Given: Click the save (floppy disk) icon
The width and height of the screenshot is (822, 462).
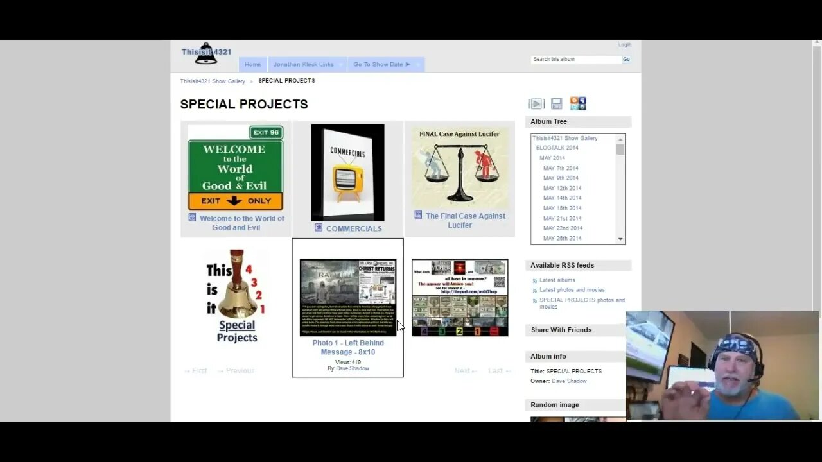Looking at the screenshot, I should (557, 104).
